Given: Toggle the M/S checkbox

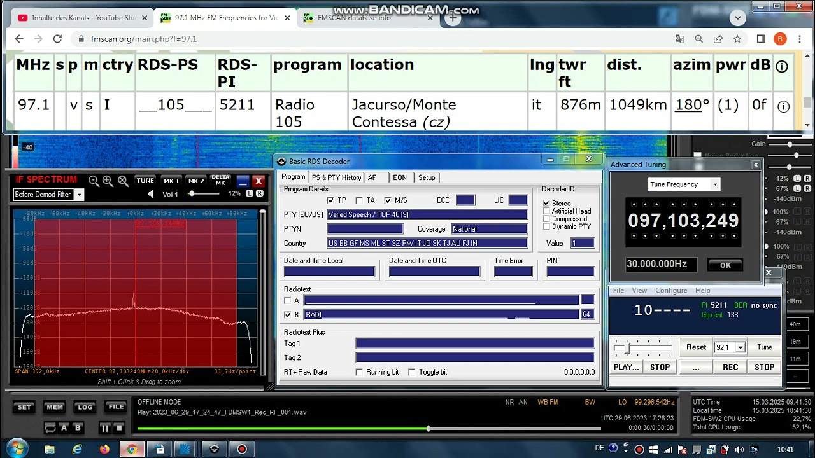Looking at the screenshot, I should click(388, 200).
